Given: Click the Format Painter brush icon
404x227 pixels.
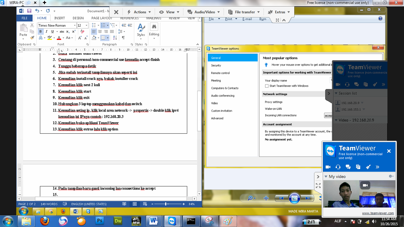Looking at the screenshot, I should (x=32, y=38).
